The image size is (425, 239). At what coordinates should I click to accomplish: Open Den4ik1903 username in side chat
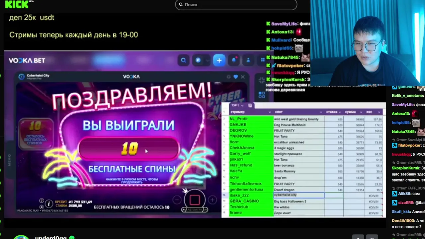(x=403, y=220)
